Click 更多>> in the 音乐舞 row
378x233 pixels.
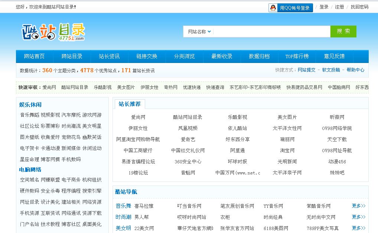point(358,206)
